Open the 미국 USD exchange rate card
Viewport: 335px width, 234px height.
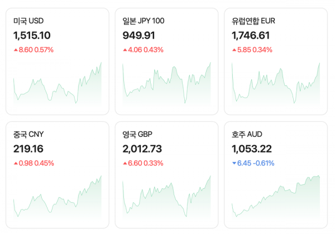pos(57,61)
